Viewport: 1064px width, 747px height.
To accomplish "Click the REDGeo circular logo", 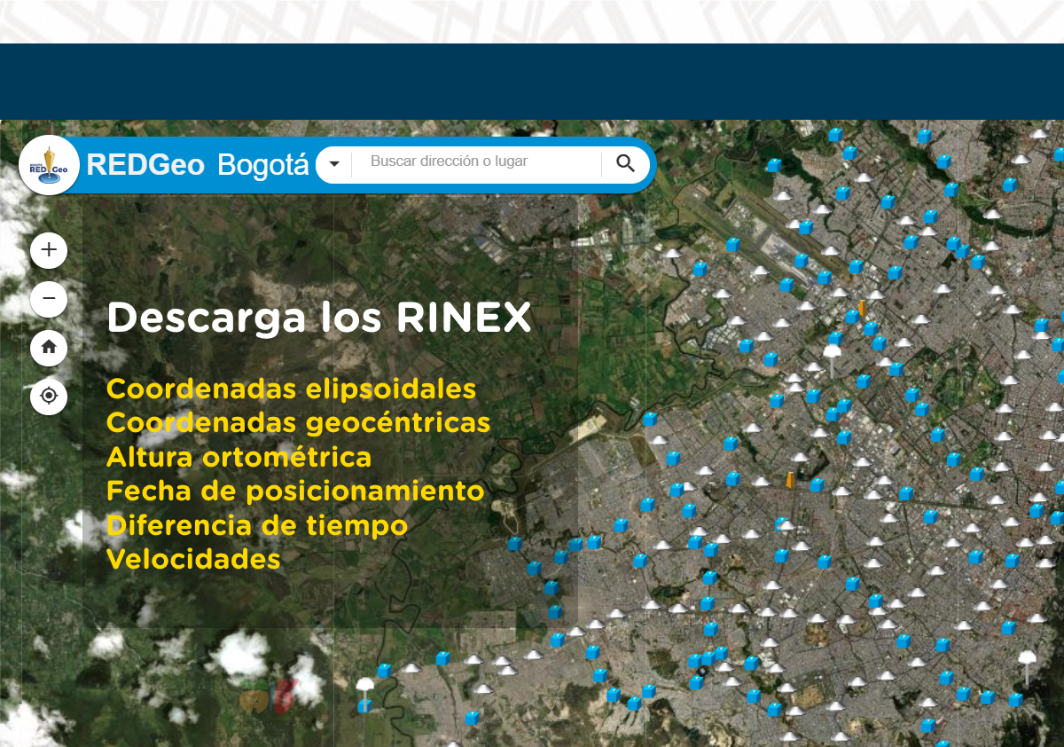I will pos(49,165).
